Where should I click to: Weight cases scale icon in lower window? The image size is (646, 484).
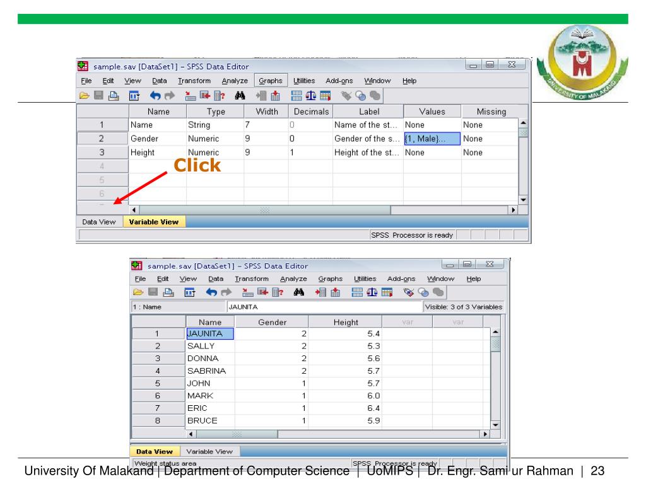[372, 292]
